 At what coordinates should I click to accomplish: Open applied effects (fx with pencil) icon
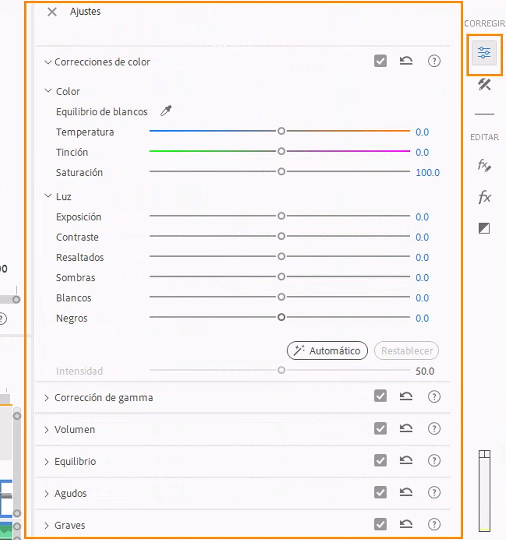(484, 165)
